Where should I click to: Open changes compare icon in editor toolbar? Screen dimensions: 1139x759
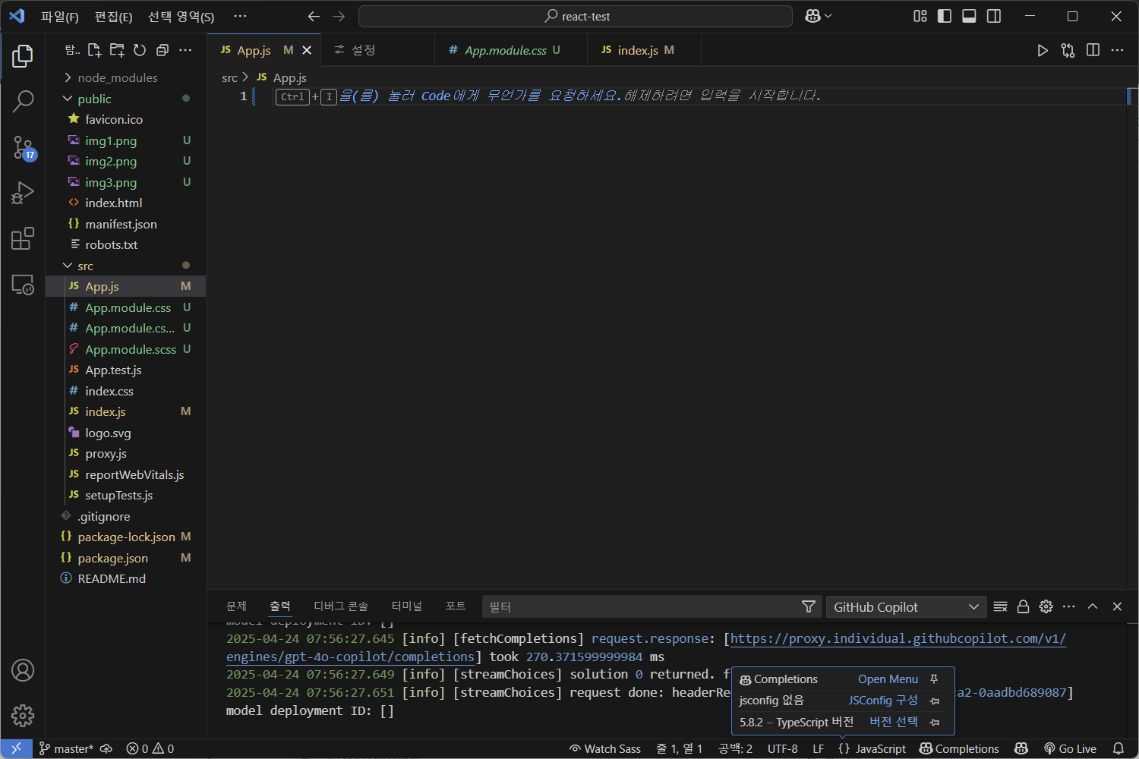[1068, 50]
